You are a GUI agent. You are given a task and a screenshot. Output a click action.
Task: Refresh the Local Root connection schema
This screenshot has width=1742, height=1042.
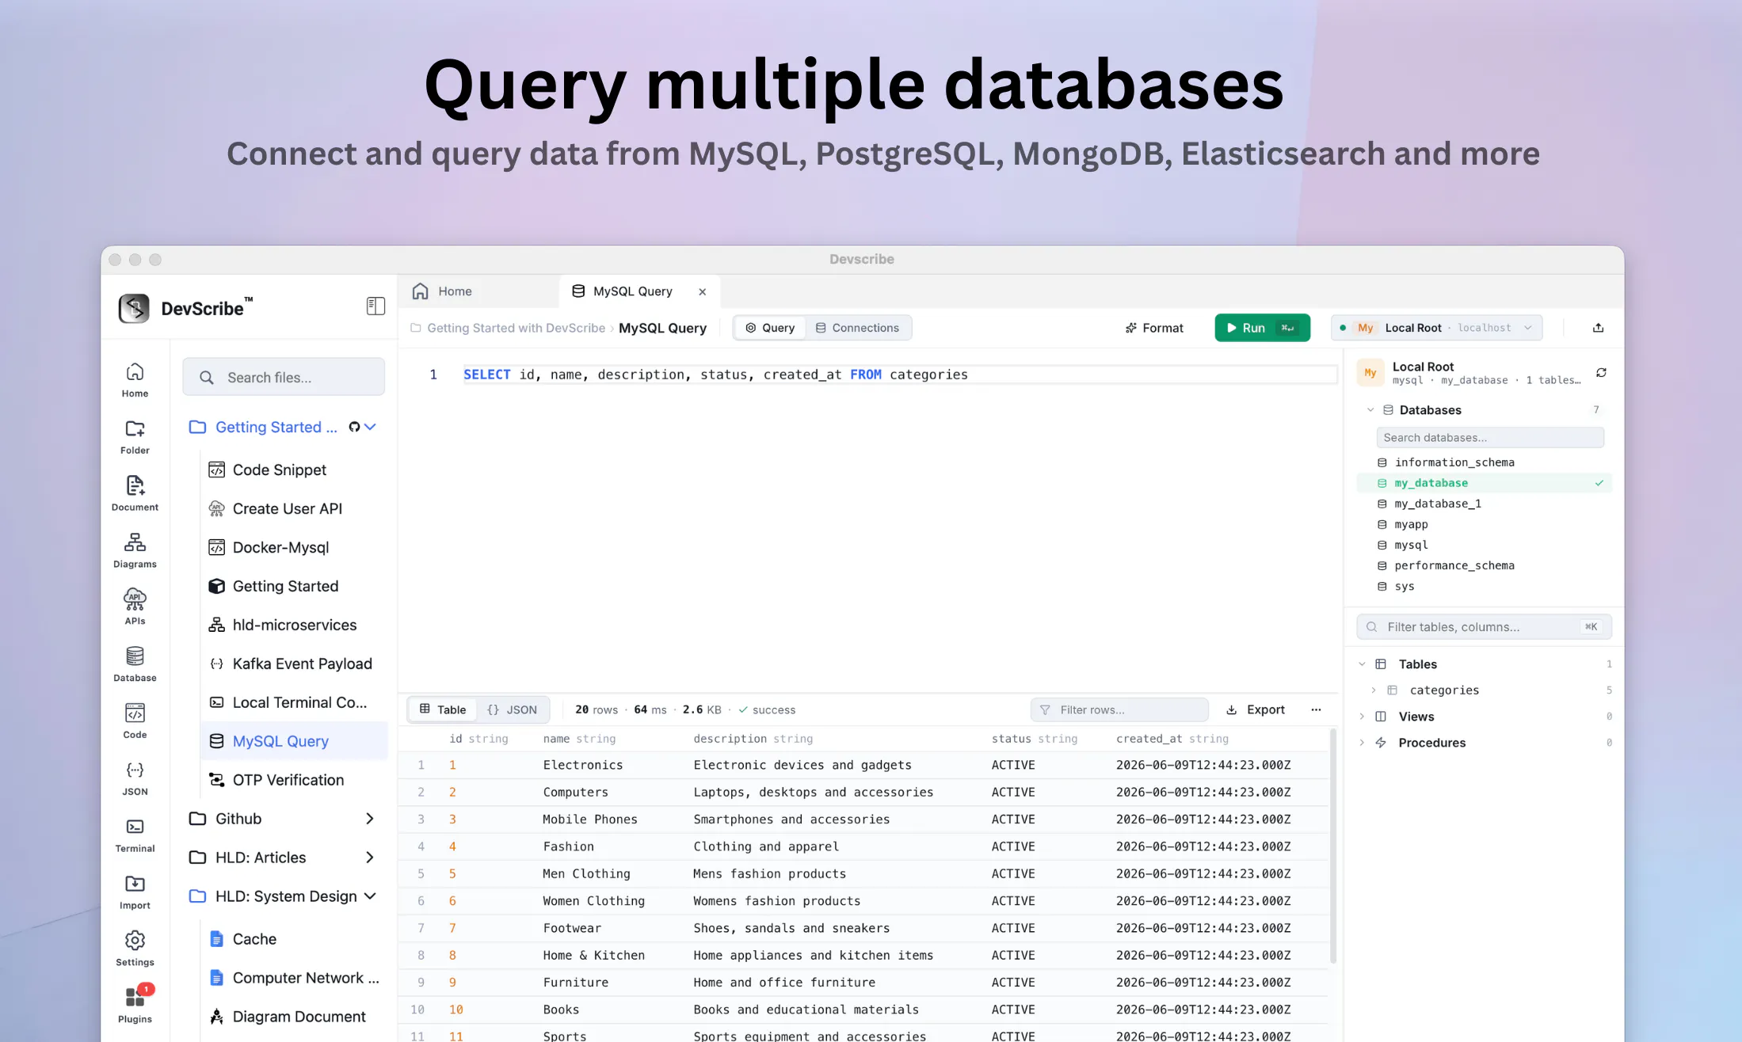coord(1601,373)
